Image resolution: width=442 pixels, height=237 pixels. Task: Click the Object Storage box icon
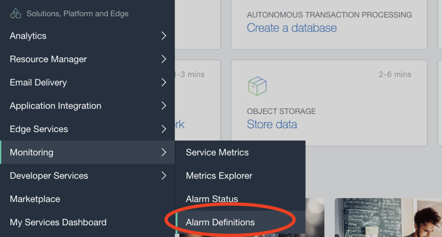pyautogui.click(x=257, y=86)
